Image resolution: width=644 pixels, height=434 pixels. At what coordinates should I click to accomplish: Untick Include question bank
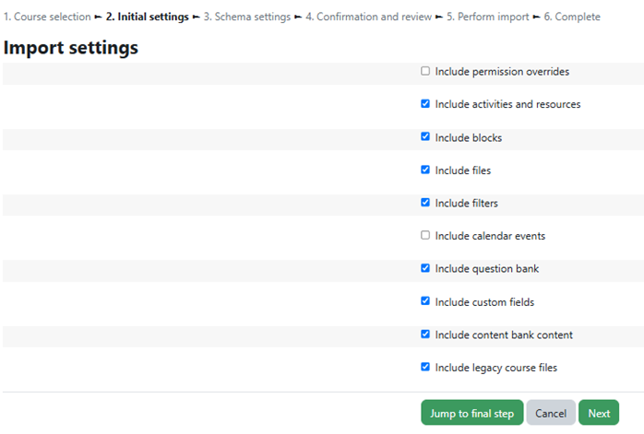click(425, 268)
